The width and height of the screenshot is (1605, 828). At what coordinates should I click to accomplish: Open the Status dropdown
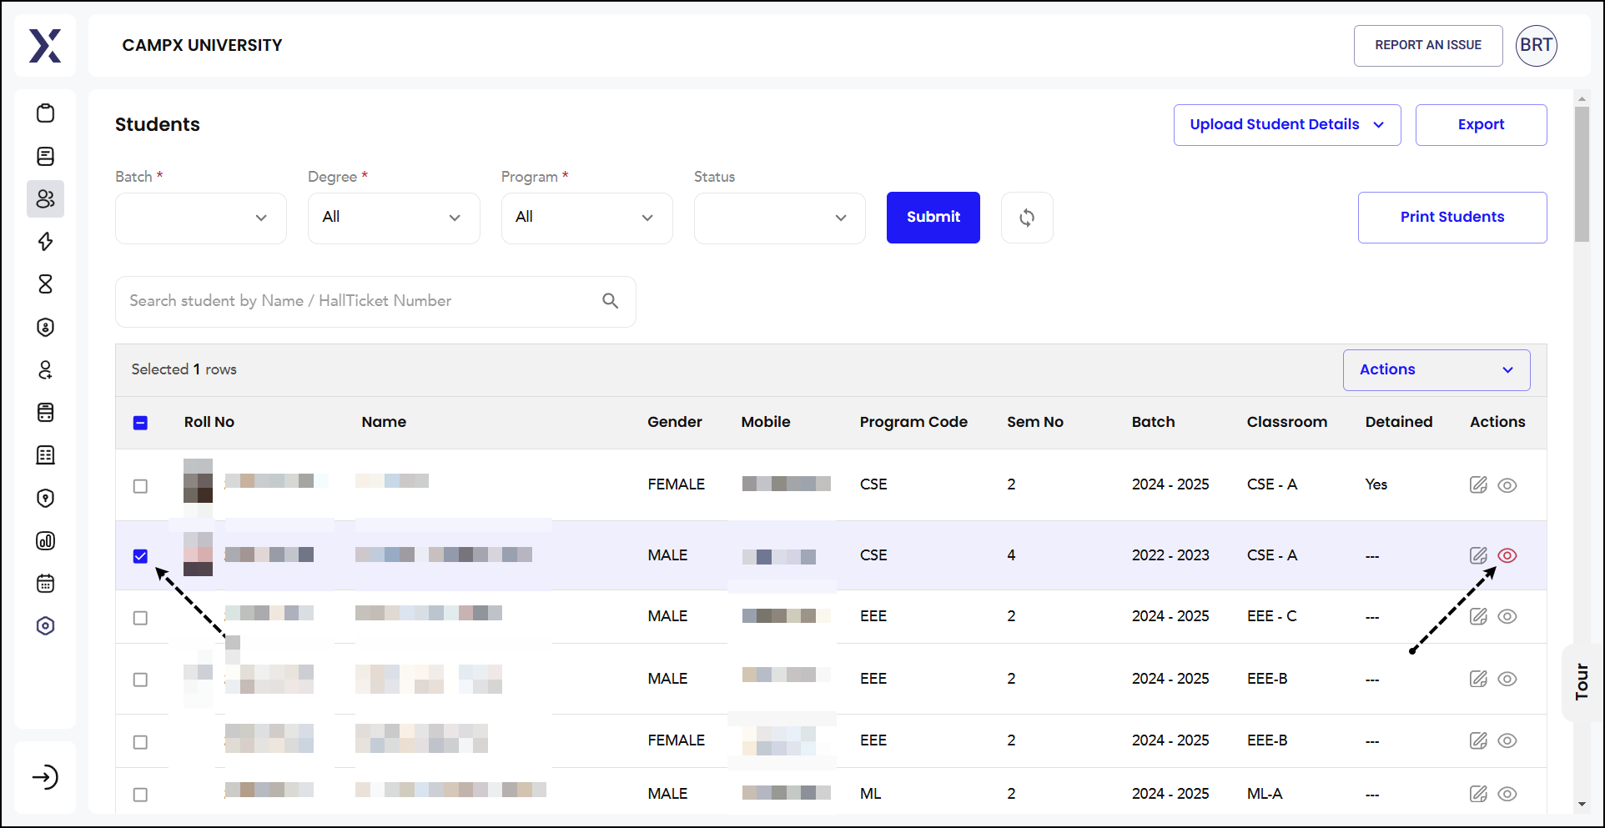(780, 218)
